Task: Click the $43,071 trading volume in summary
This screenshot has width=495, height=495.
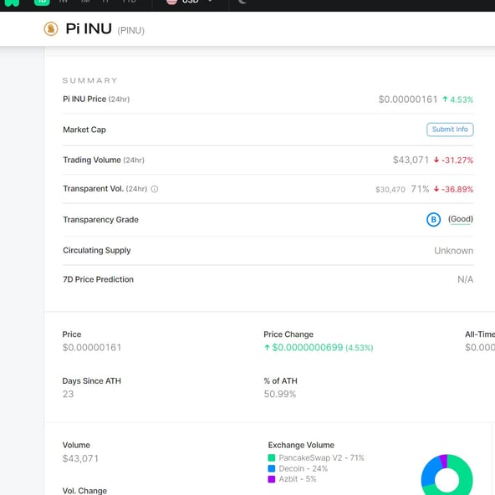Action: click(411, 160)
